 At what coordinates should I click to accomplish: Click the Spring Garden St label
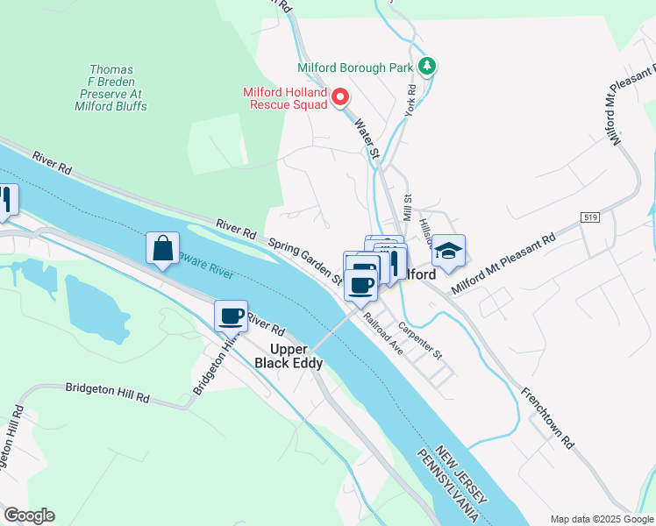pyautogui.click(x=305, y=262)
